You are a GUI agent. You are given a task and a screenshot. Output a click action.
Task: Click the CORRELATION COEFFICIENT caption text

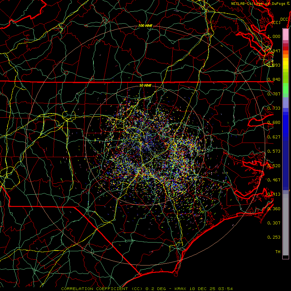click(x=94, y=289)
